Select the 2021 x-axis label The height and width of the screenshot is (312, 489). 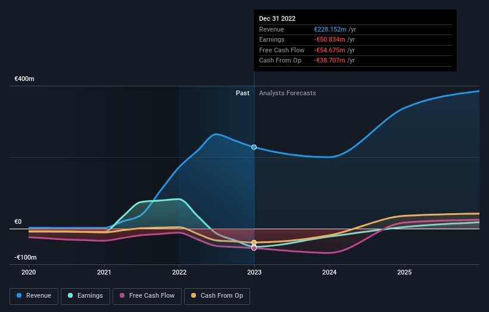pyautogui.click(x=104, y=273)
